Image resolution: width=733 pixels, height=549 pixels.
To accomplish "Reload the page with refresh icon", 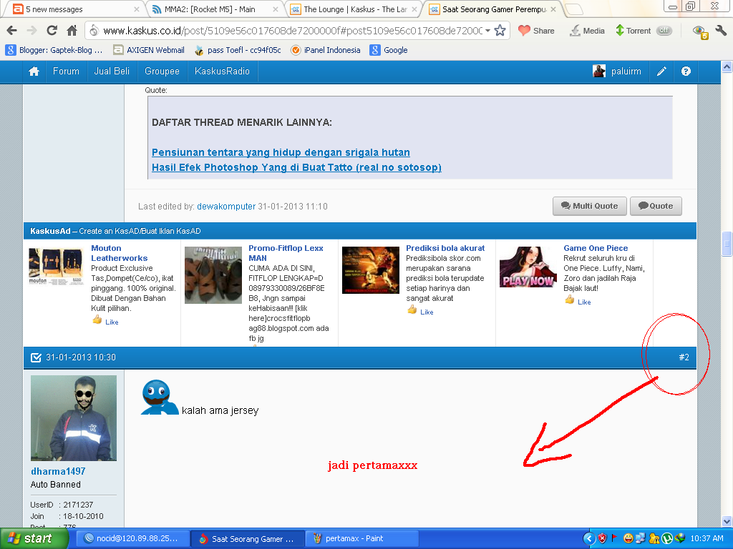I will click(52, 31).
